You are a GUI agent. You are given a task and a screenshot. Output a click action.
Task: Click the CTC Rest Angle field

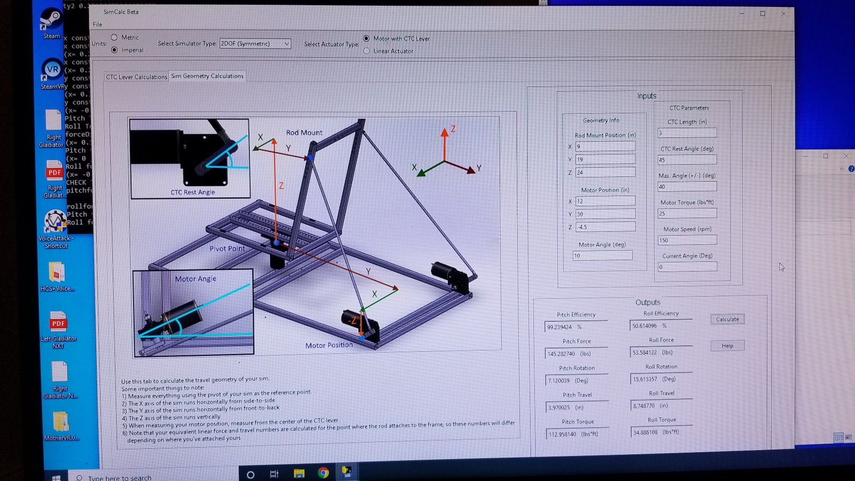tap(687, 159)
